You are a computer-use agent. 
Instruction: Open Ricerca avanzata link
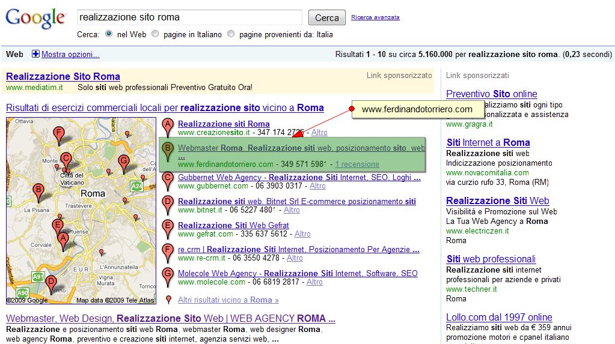pyautogui.click(x=375, y=17)
